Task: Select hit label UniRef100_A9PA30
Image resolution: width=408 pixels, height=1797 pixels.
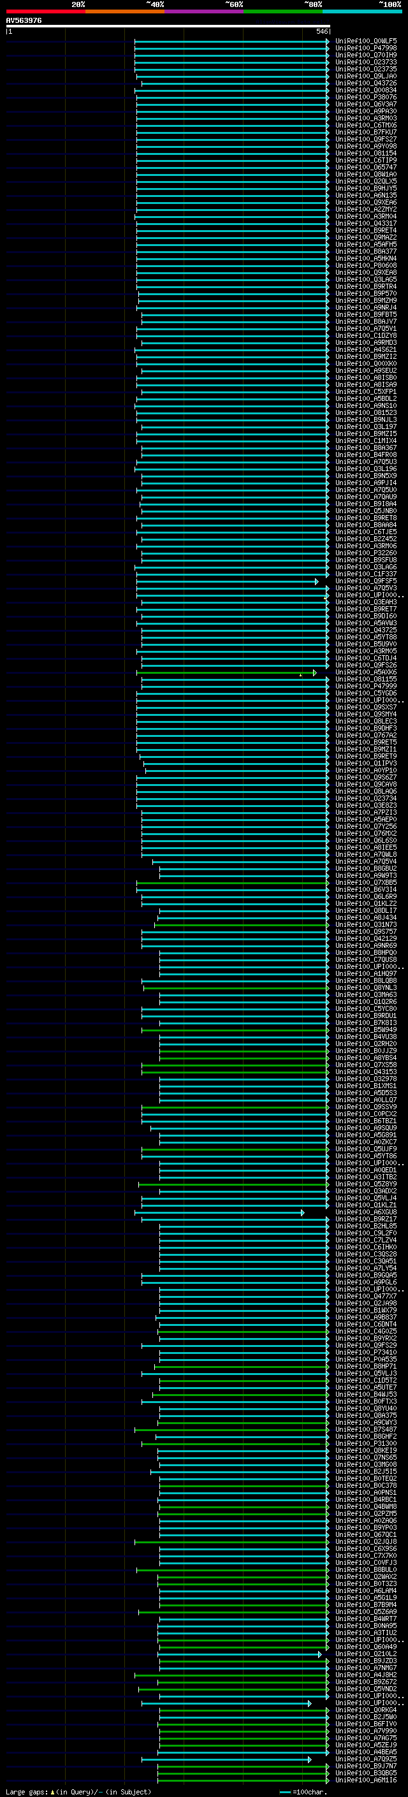Action: 366,111
